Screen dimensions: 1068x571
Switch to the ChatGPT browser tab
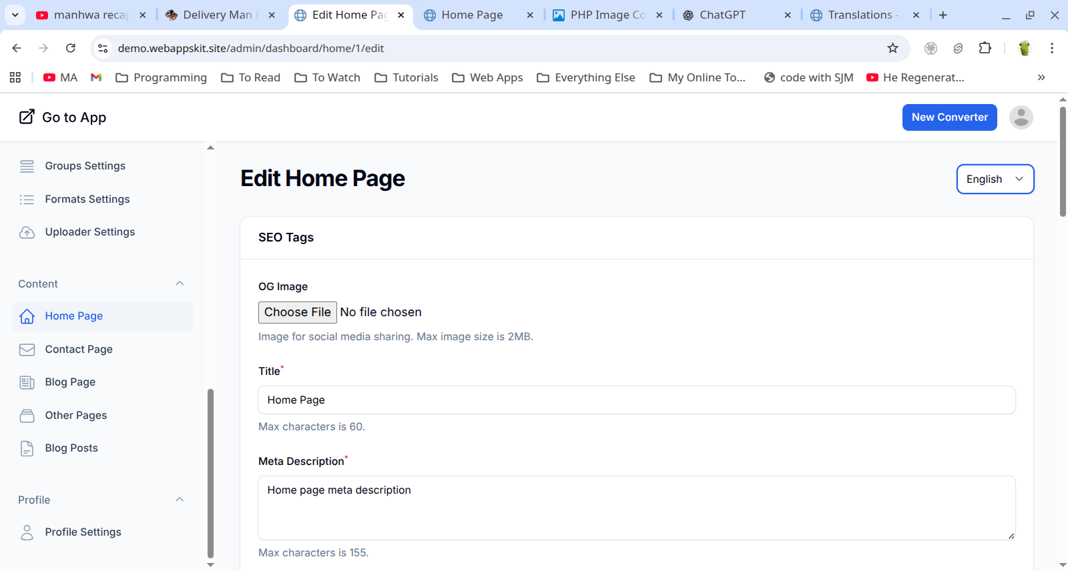[x=722, y=15]
